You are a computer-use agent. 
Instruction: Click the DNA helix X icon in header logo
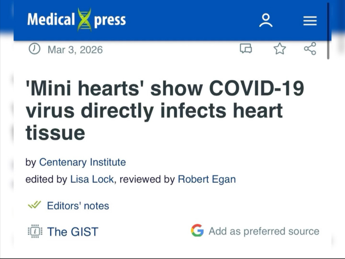84,20
